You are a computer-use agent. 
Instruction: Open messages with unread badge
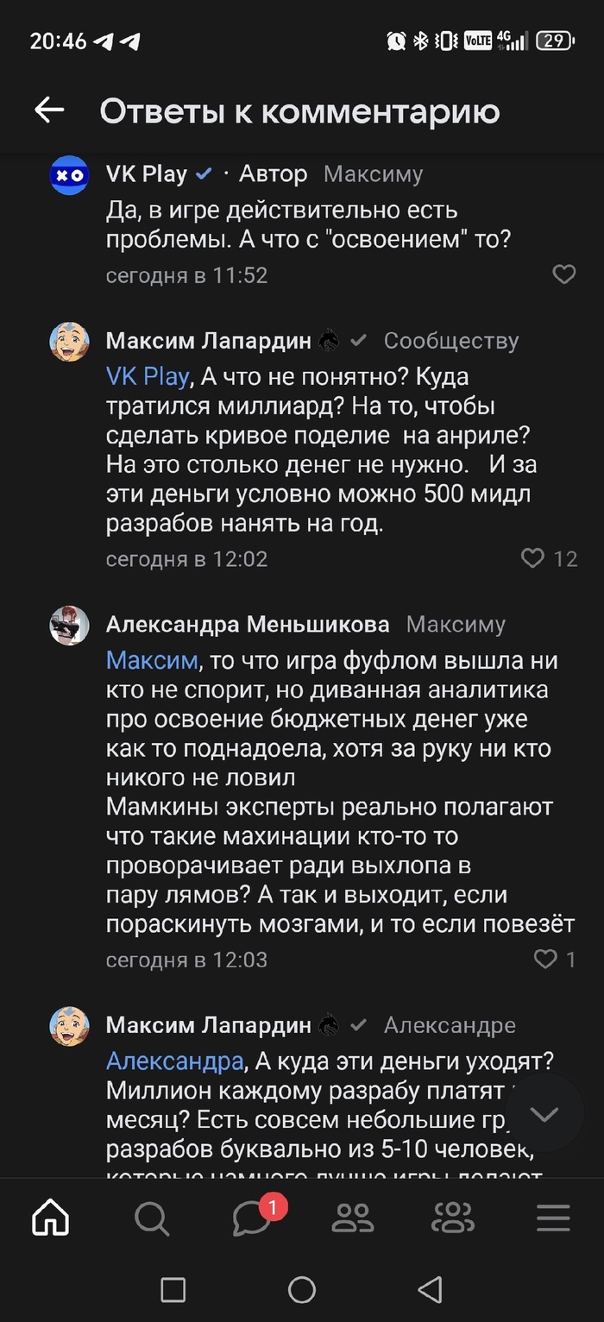(x=254, y=1218)
